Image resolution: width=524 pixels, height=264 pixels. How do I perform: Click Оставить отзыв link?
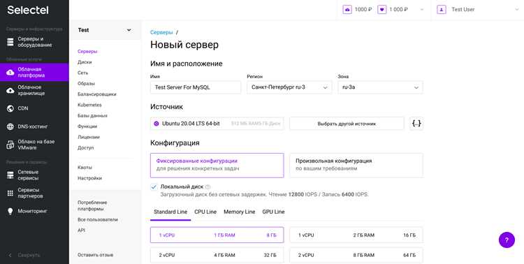(x=95, y=255)
